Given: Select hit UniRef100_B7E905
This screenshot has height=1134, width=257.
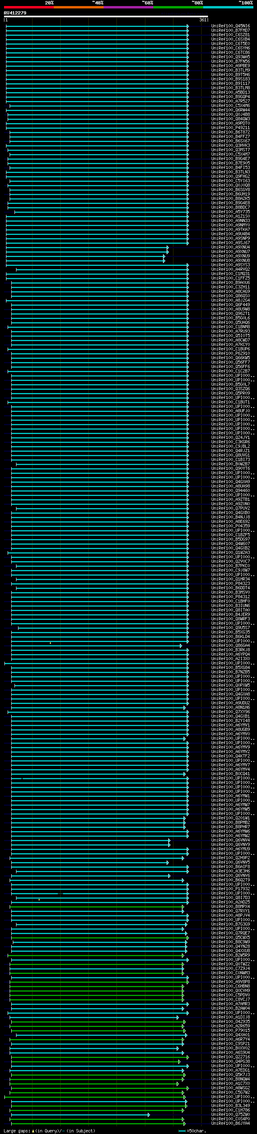Looking at the screenshot, I should click(230, 163).
